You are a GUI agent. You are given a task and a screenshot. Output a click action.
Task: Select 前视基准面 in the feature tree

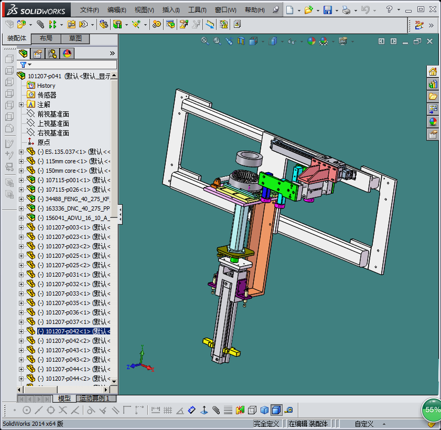(53, 114)
